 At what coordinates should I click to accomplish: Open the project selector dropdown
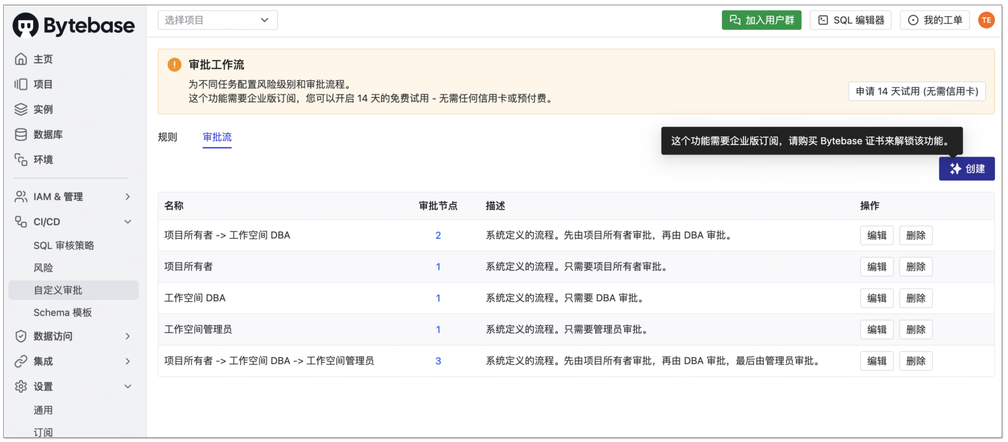point(217,20)
